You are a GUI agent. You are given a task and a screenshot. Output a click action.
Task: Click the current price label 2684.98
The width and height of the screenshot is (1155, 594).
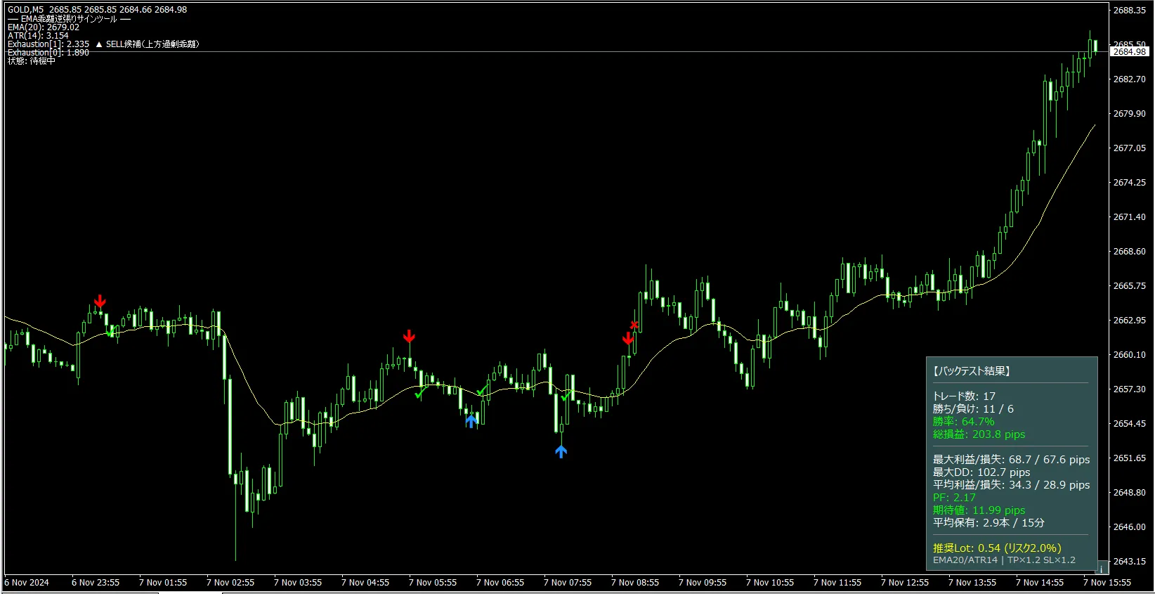pos(1130,51)
